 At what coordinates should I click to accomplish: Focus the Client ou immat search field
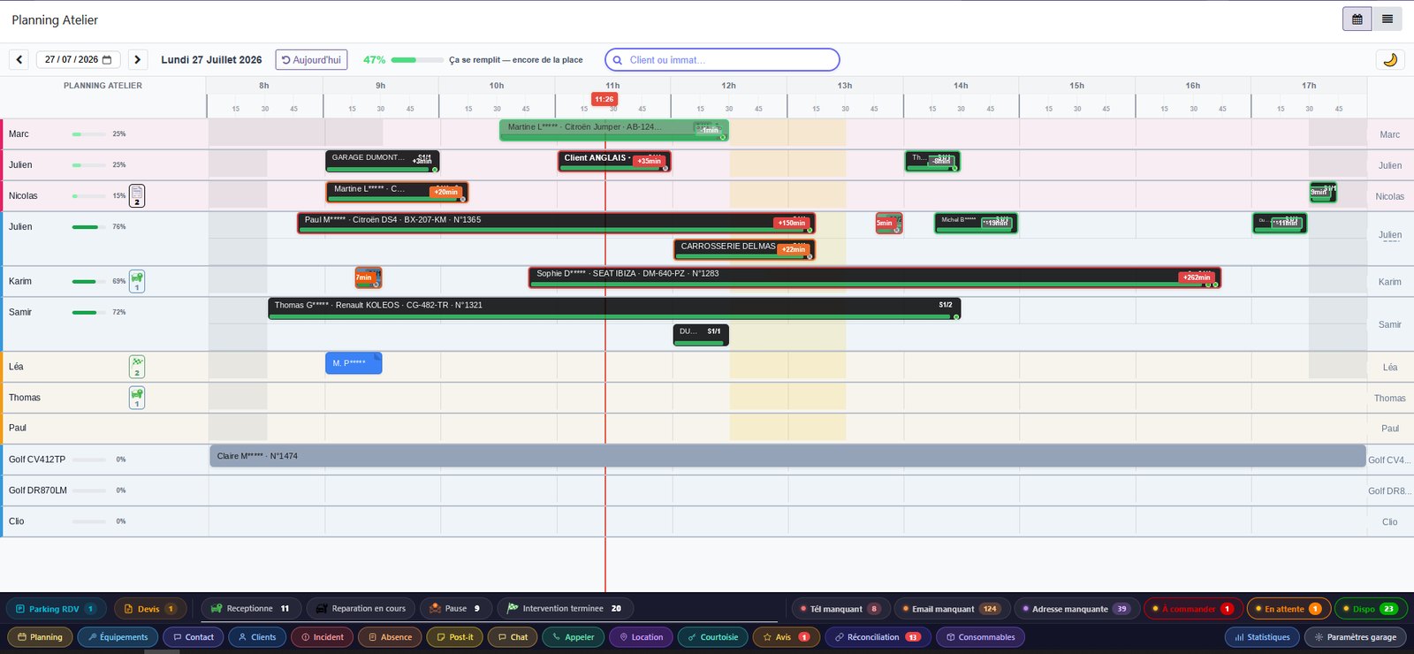click(722, 60)
